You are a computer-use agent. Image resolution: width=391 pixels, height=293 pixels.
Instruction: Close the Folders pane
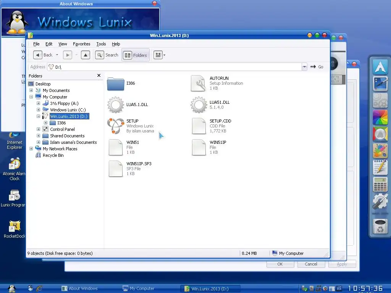coord(99,76)
